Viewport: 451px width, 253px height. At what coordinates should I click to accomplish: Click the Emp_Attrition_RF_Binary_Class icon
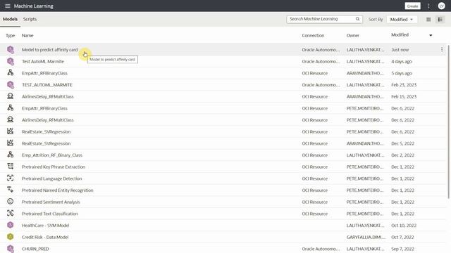pyautogui.click(x=11, y=155)
